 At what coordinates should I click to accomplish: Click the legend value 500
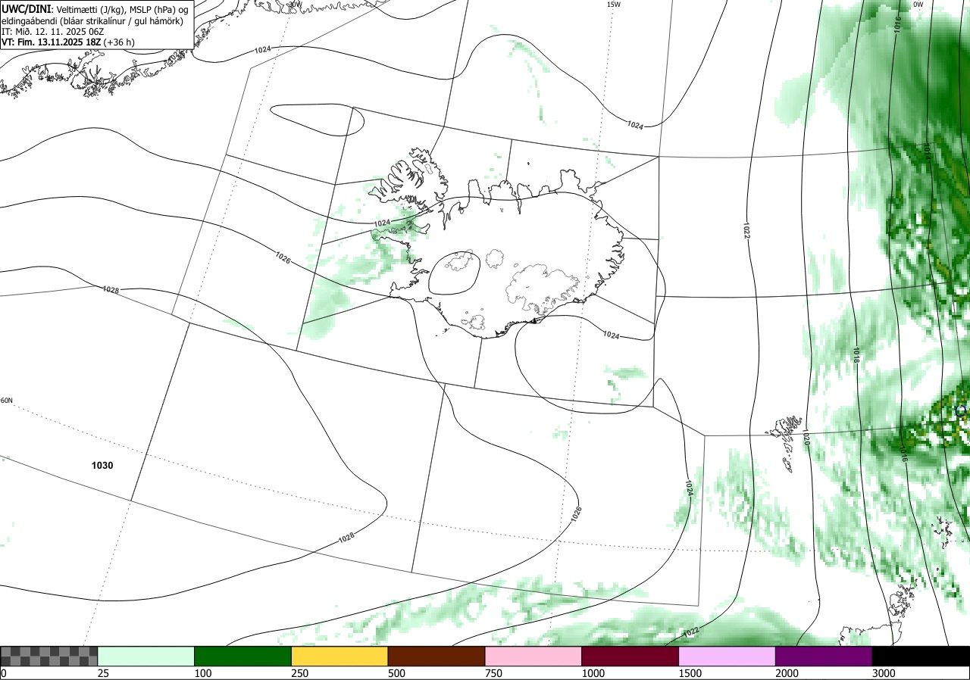(x=396, y=673)
